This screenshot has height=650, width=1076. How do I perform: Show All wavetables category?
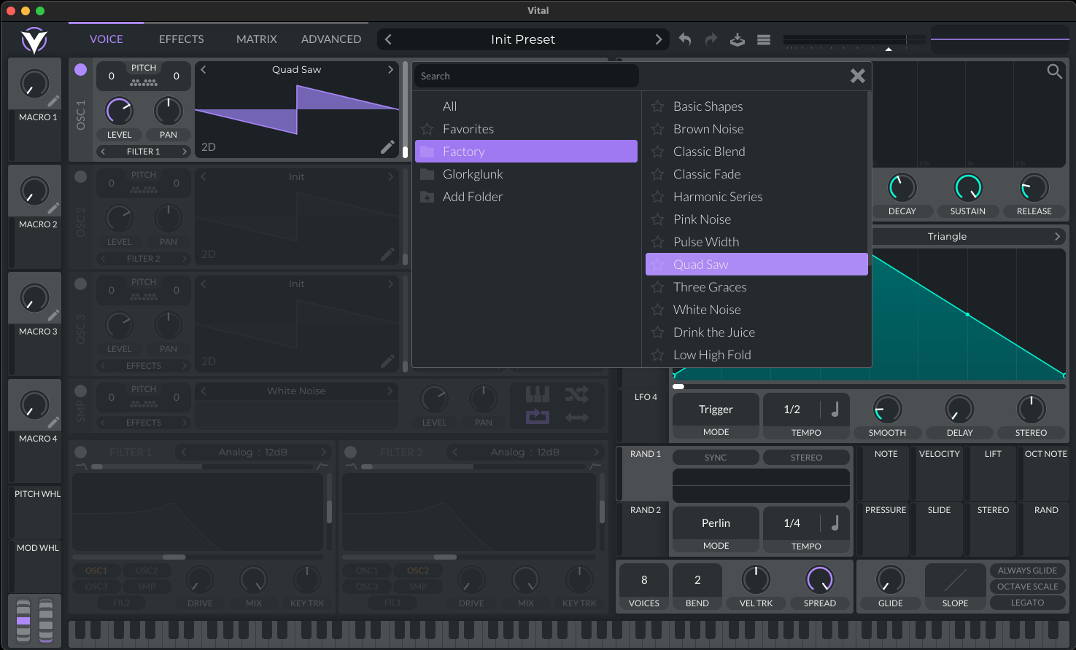[526, 106]
